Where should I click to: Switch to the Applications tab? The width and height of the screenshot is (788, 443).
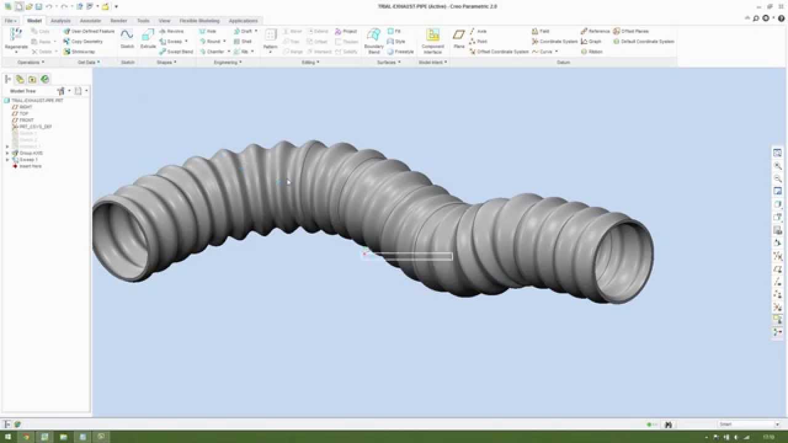243,21
